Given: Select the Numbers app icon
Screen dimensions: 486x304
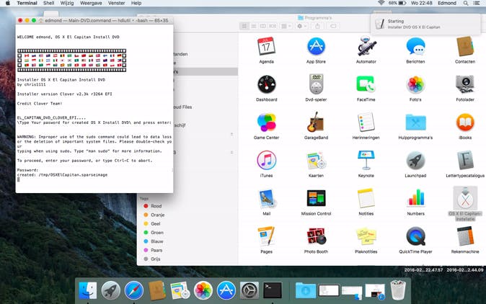Looking at the screenshot, I should coord(415,198).
